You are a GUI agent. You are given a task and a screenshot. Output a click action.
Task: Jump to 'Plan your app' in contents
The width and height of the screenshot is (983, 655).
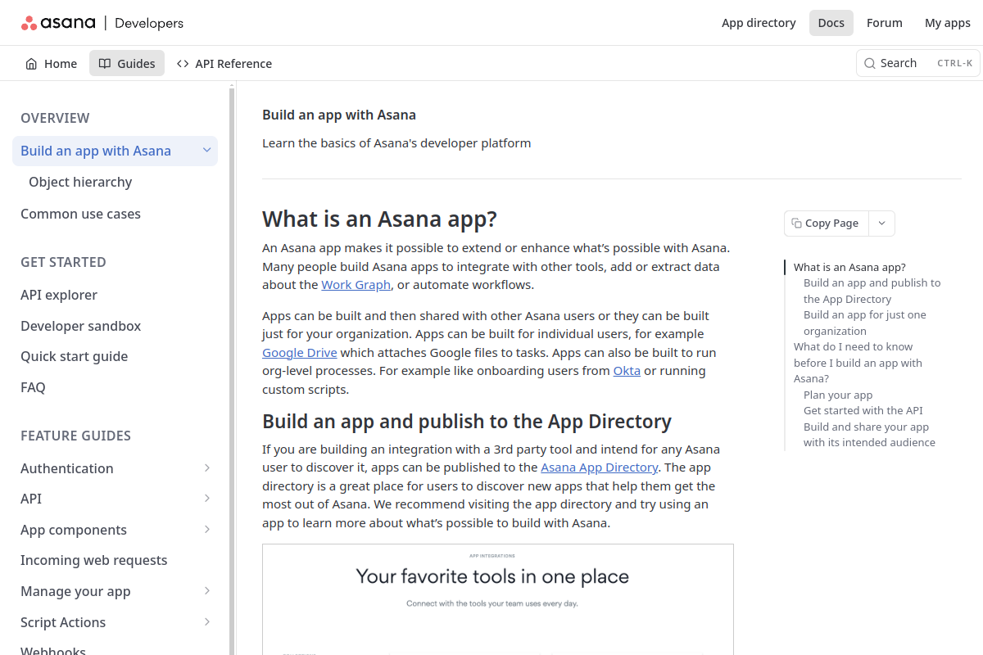click(838, 395)
